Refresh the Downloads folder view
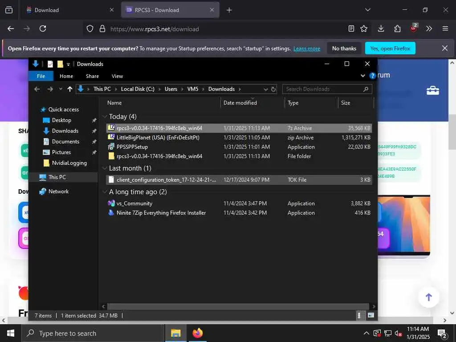The width and height of the screenshot is (456, 342). (273, 89)
